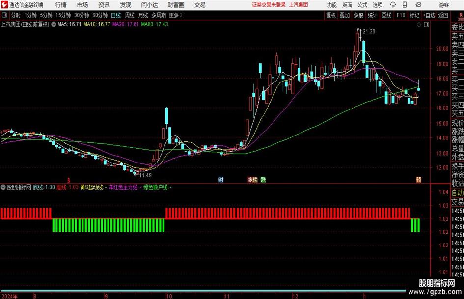The height and width of the screenshot is (299, 464).
Task: Switch to 分时 chart period
Action: click(x=16, y=15)
